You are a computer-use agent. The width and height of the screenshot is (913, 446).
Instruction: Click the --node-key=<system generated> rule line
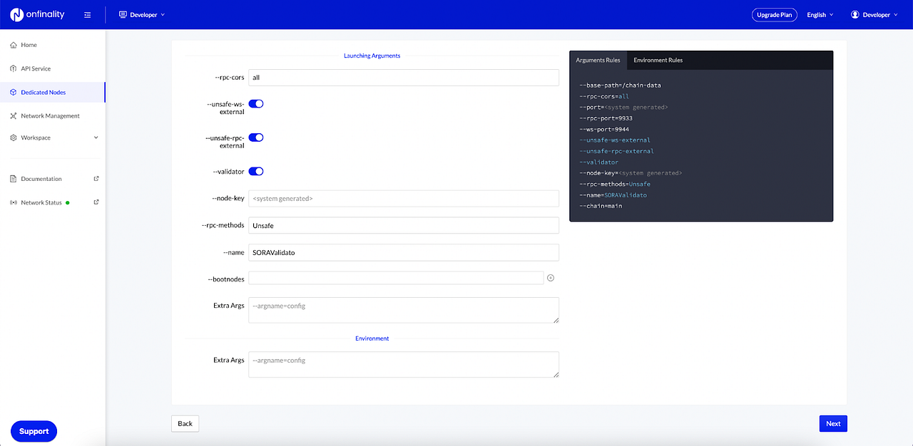click(631, 173)
